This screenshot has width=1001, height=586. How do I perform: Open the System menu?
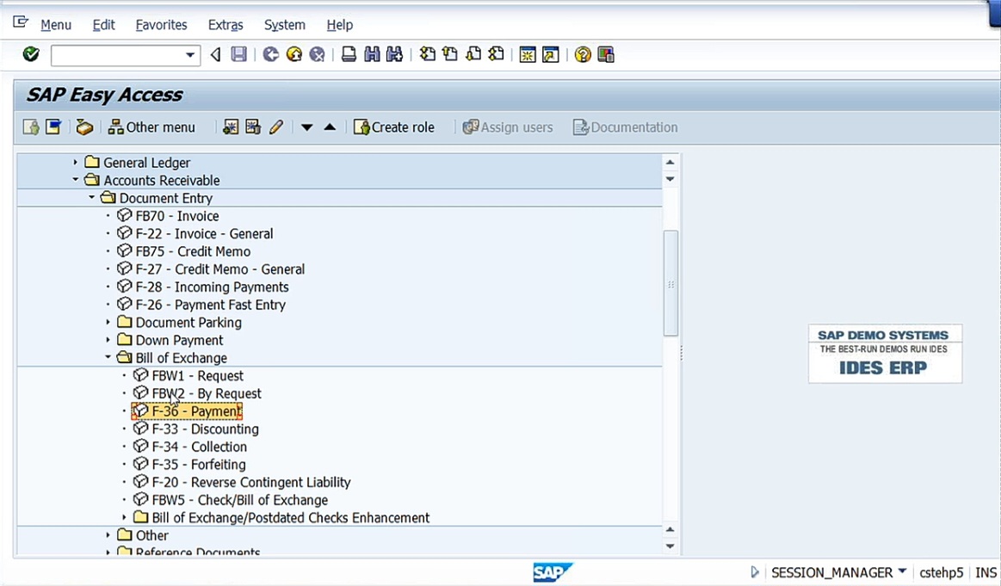(284, 25)
